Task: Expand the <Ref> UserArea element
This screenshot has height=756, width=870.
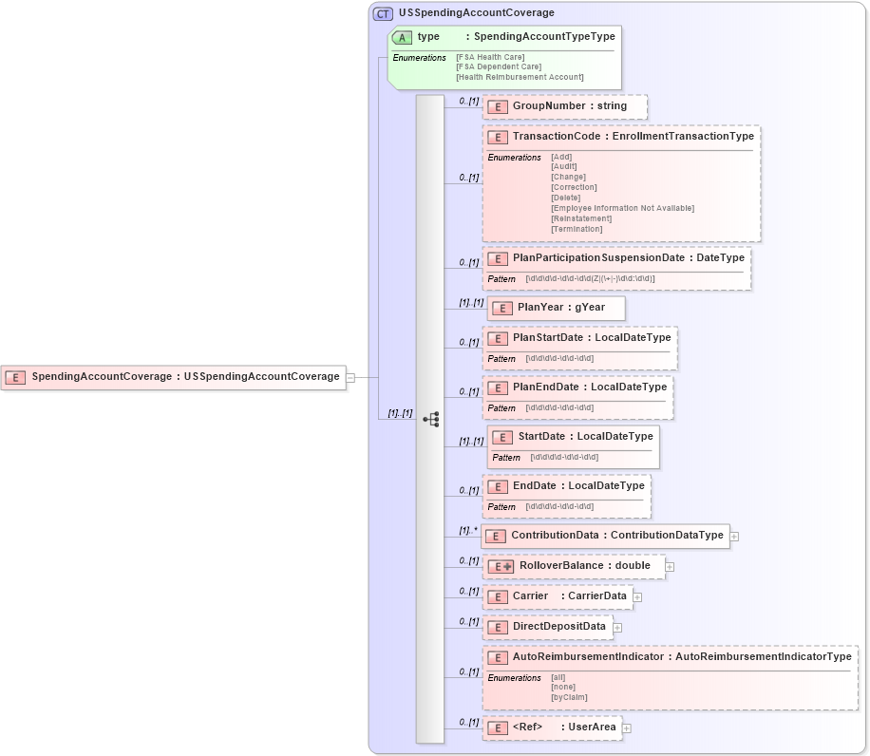Action: (x=626, y=728)
